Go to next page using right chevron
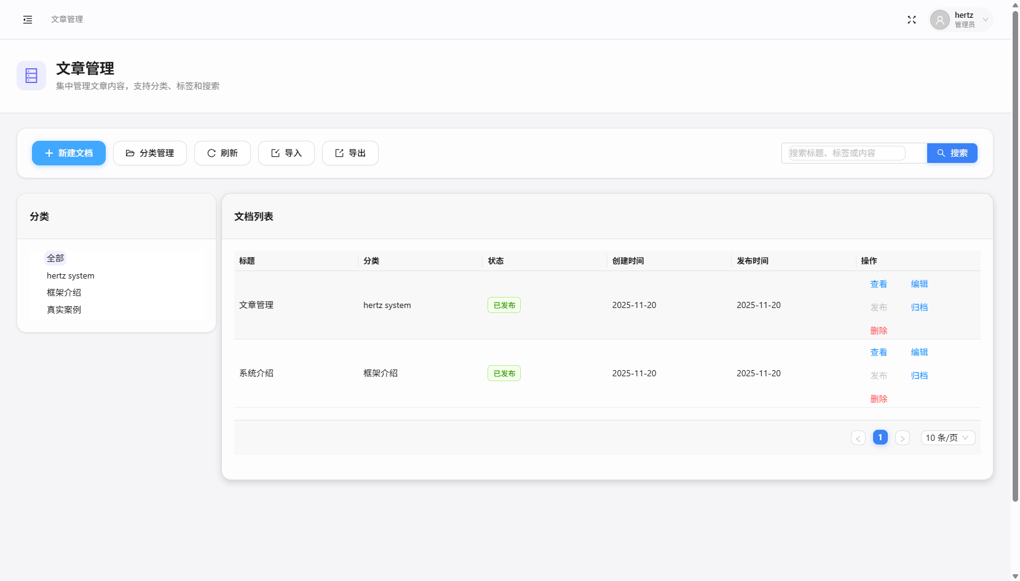Image resolution: width=1020 pixels, height=581 pixels. tap(903, 437)
